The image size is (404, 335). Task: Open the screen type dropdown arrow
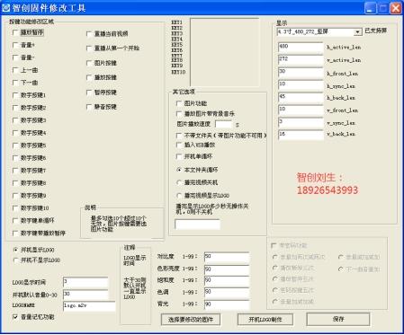pos(357,31)
